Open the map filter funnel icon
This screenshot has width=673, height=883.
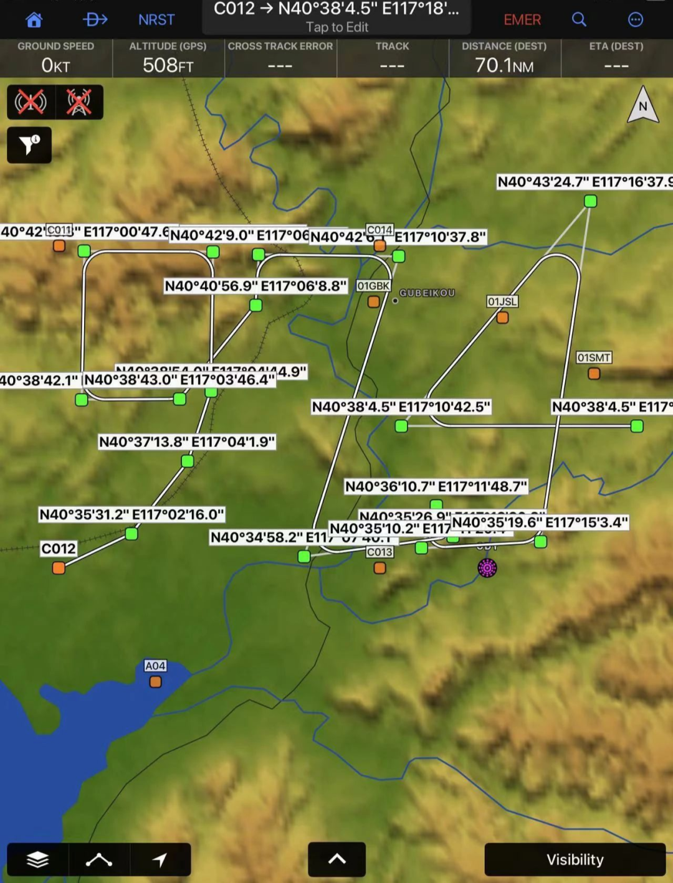[29, 145]
